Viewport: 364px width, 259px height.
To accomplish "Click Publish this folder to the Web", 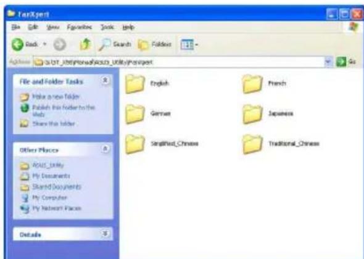I will [64, 110].
